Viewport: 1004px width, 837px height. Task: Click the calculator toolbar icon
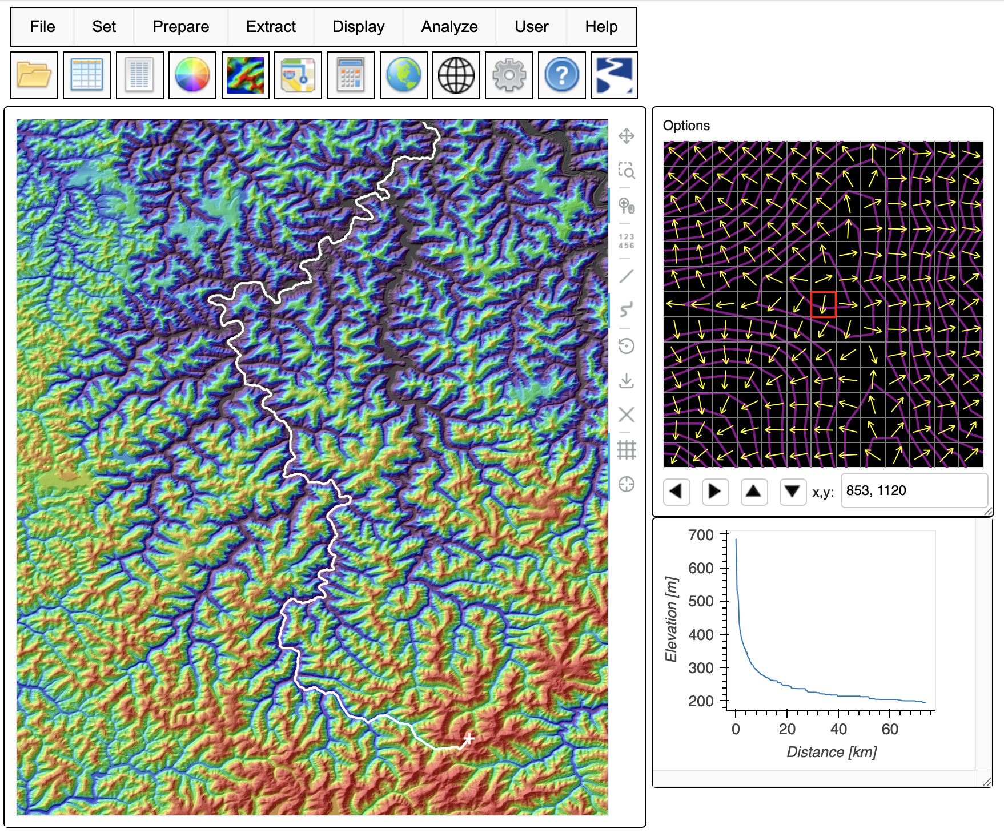(x=351, y=75)
